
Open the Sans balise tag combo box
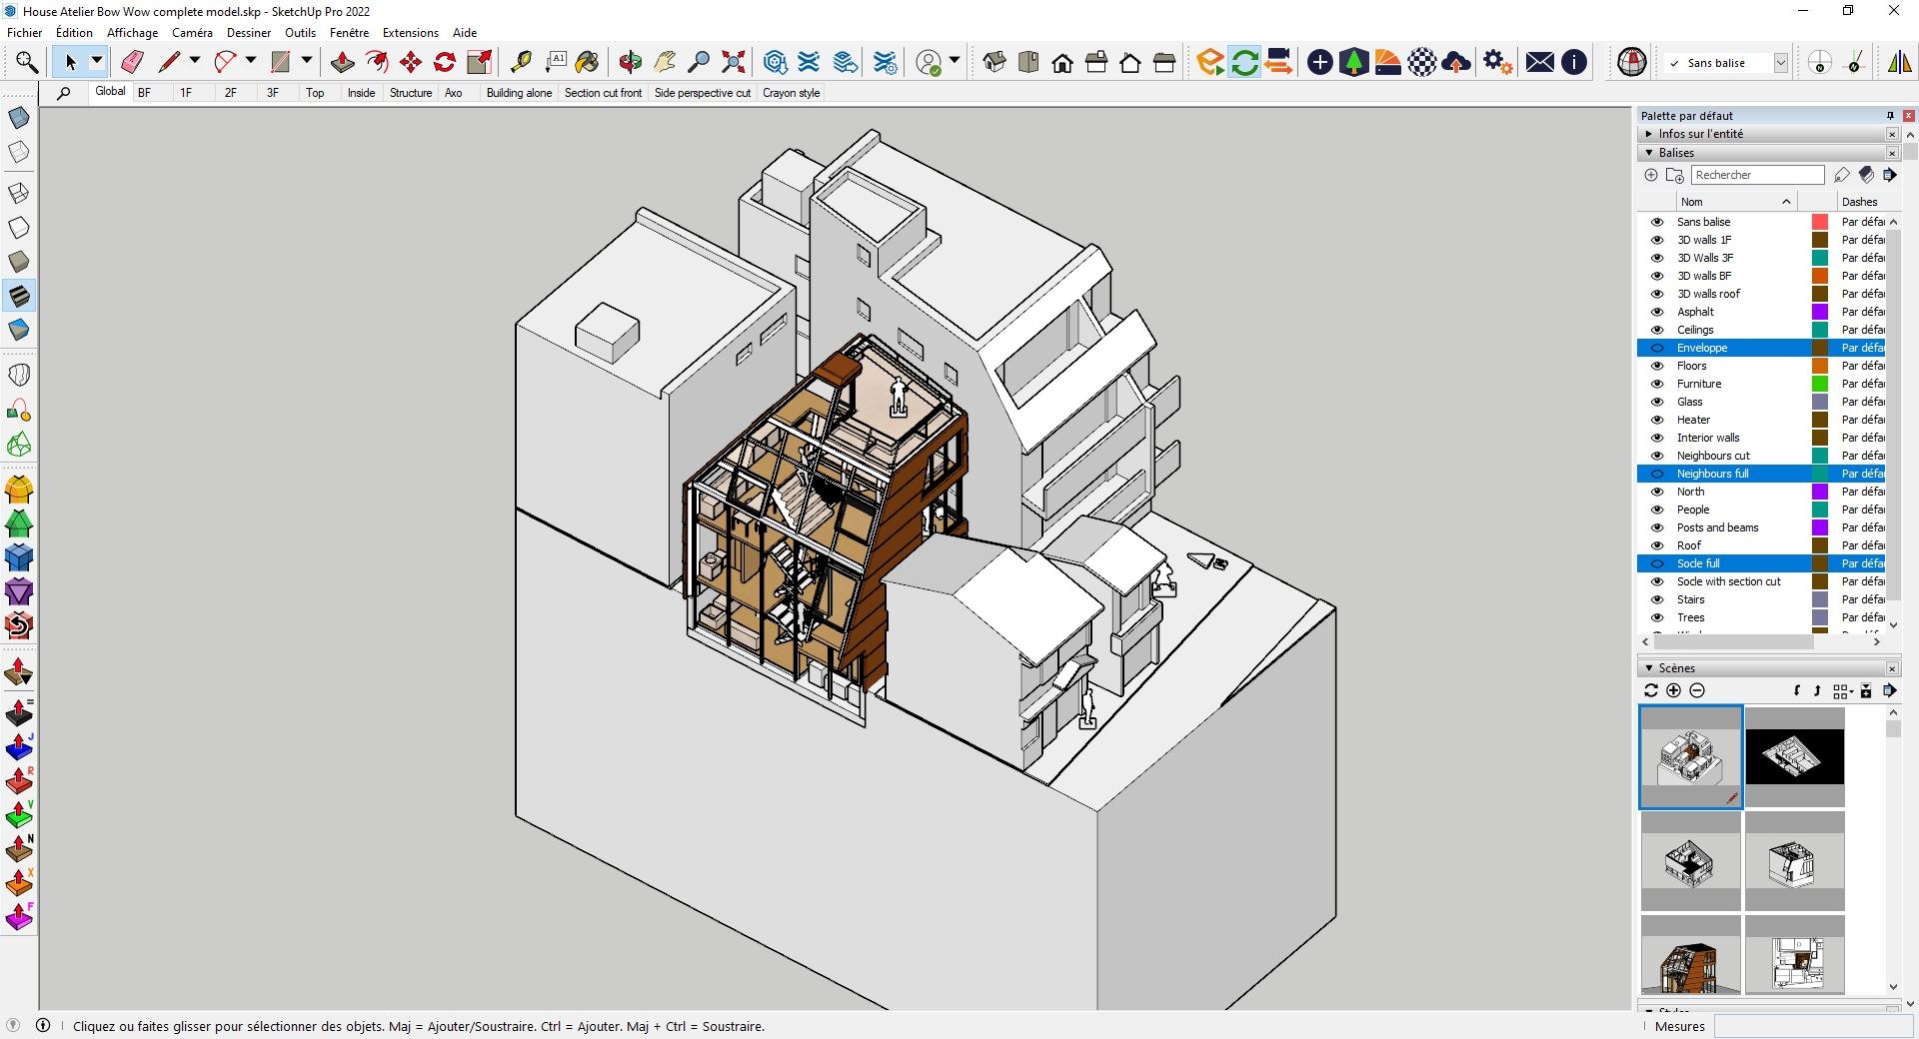[x=1726, y=63]
